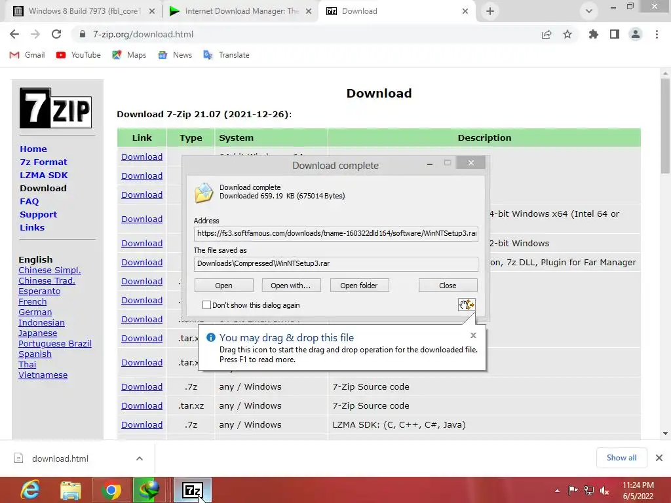Click Google Chrome taskbar icon
Image resolution: width=671 pixels, height=503 pixels.
point(111,490)
